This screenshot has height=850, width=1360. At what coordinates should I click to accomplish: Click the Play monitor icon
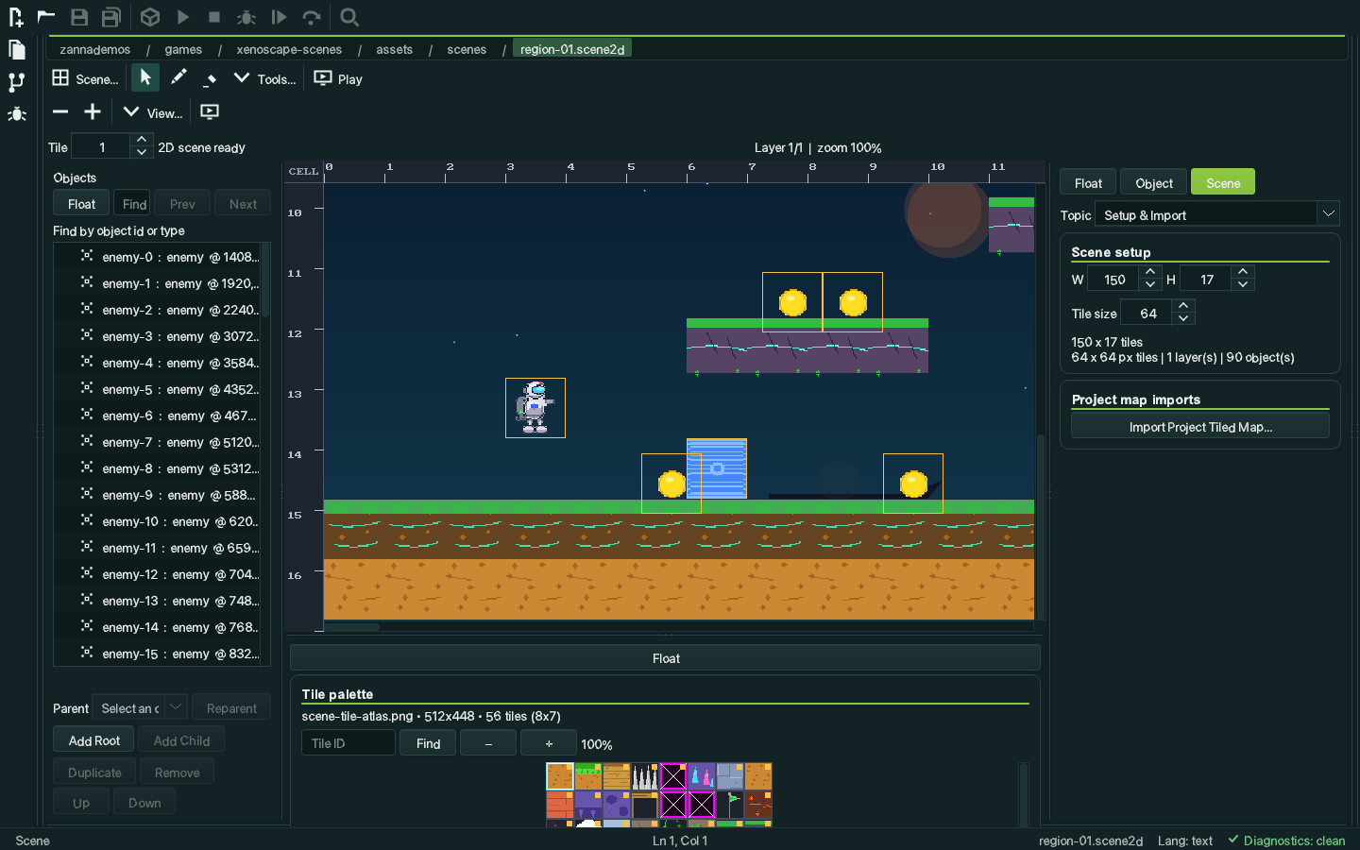323,77
